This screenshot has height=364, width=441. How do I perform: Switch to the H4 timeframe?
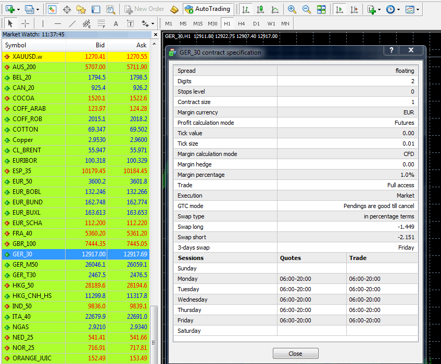click(x=241, y=23)
